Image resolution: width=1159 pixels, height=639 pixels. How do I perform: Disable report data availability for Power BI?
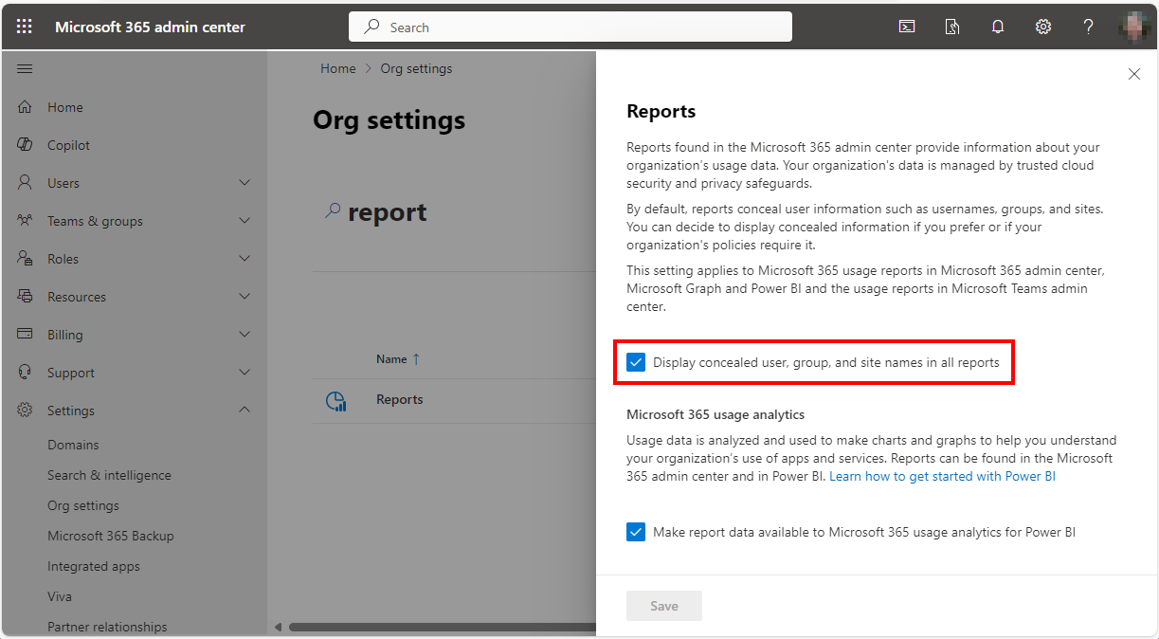click(635, 532)
